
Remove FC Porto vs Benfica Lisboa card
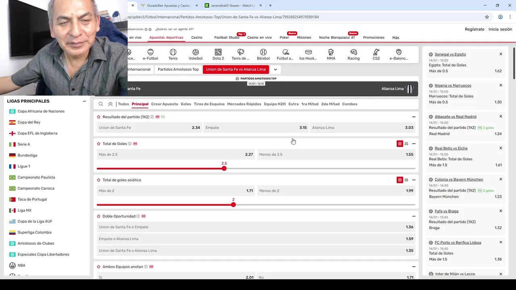(501, 242)
